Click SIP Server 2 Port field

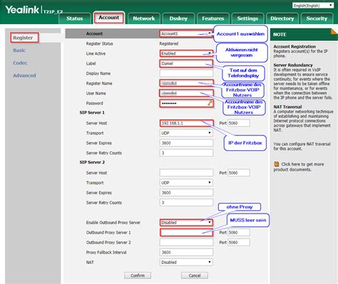click(x=239, y=172)
